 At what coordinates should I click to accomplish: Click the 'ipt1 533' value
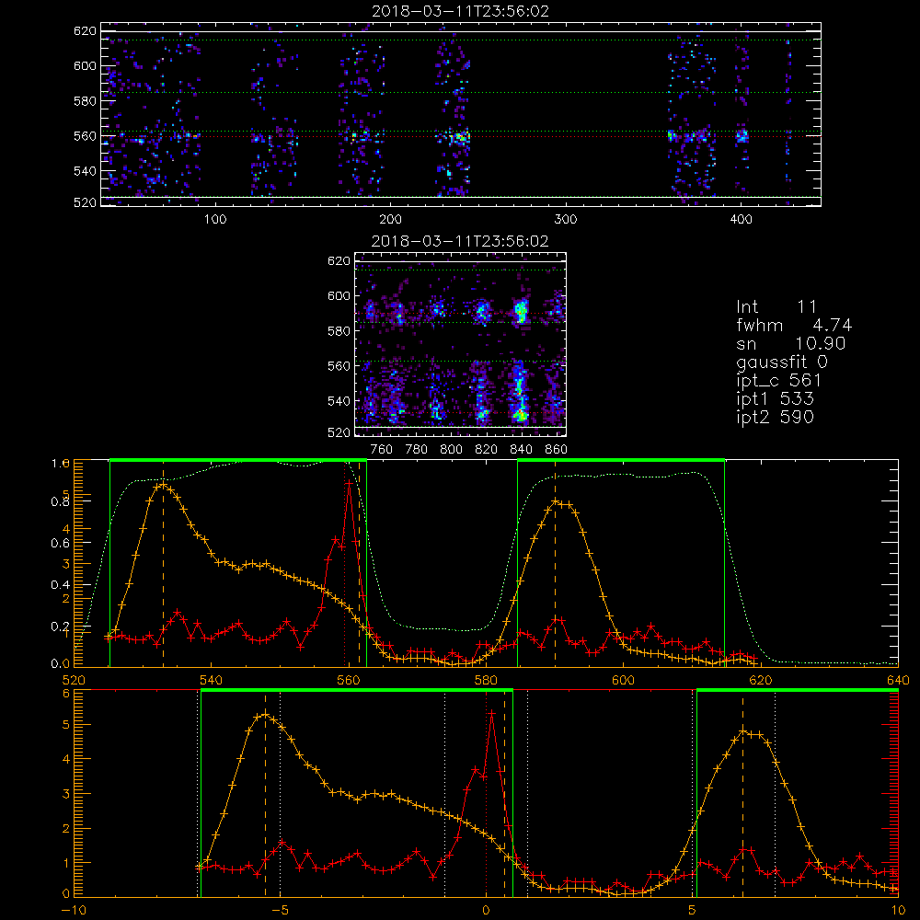pos(775,399)
